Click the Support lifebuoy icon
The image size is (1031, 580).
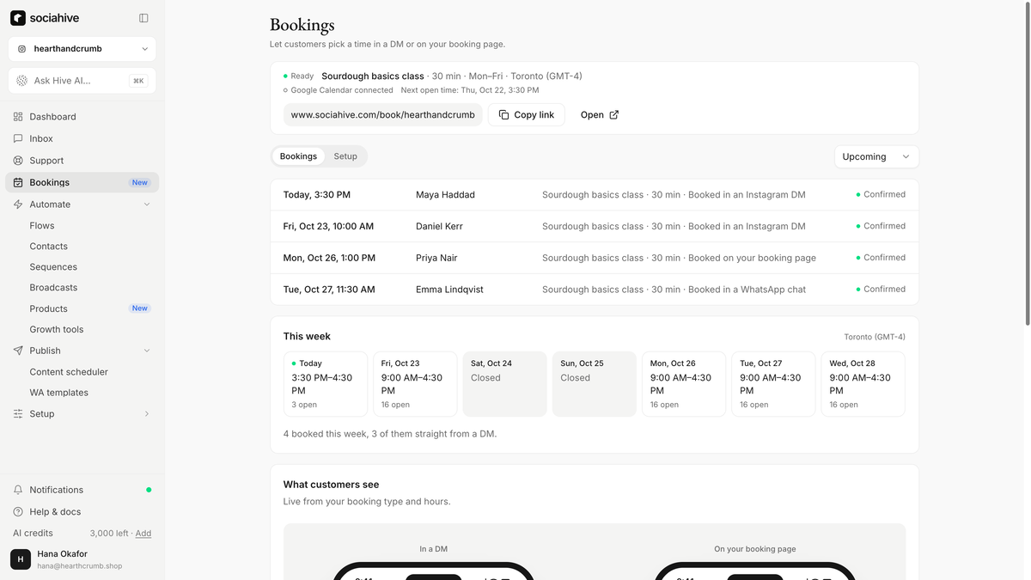18,161
